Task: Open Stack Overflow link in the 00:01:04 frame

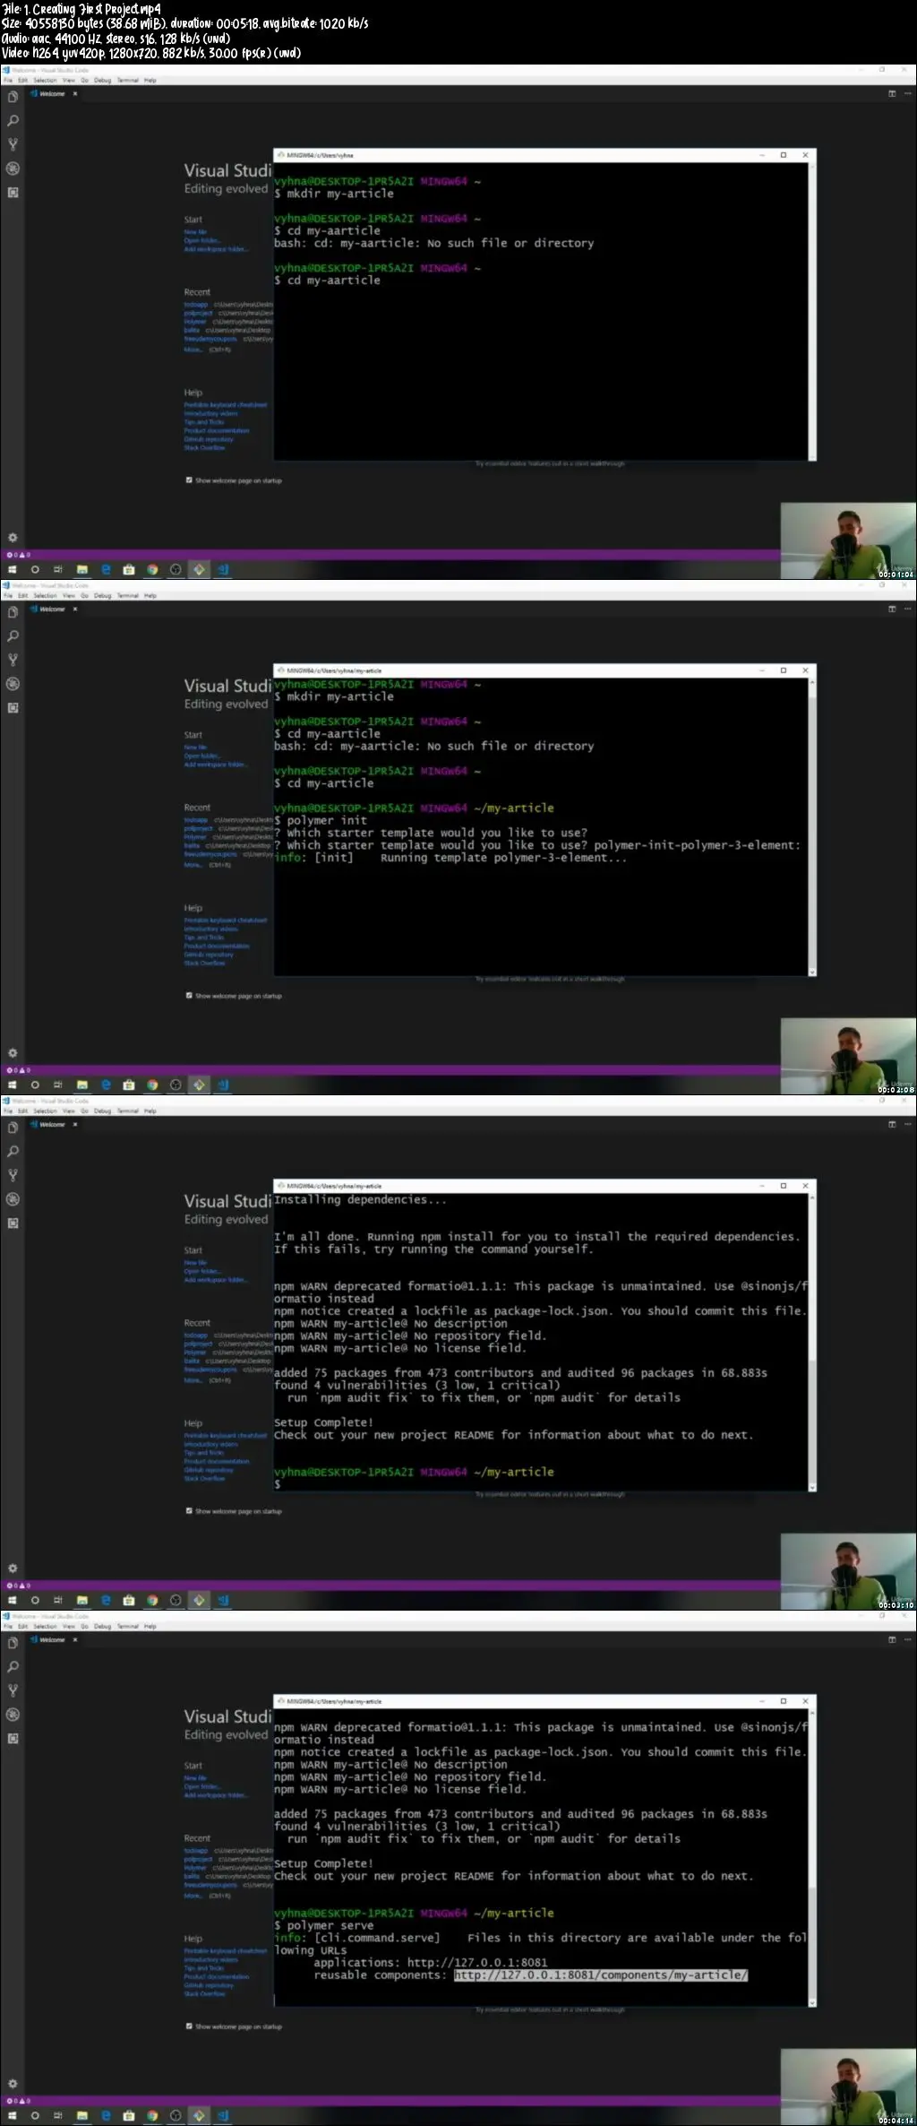Action: pos(204,447)
